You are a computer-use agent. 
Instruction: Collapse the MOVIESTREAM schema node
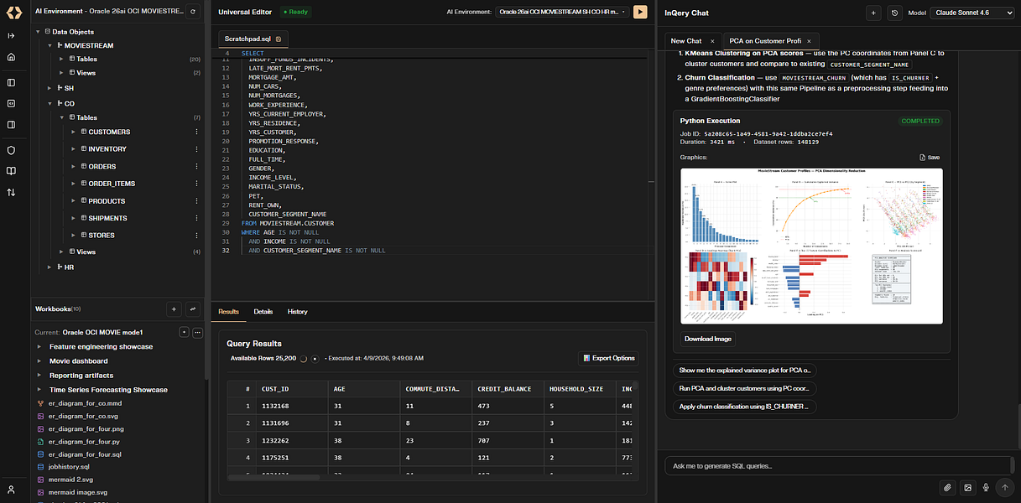[49, 45]
